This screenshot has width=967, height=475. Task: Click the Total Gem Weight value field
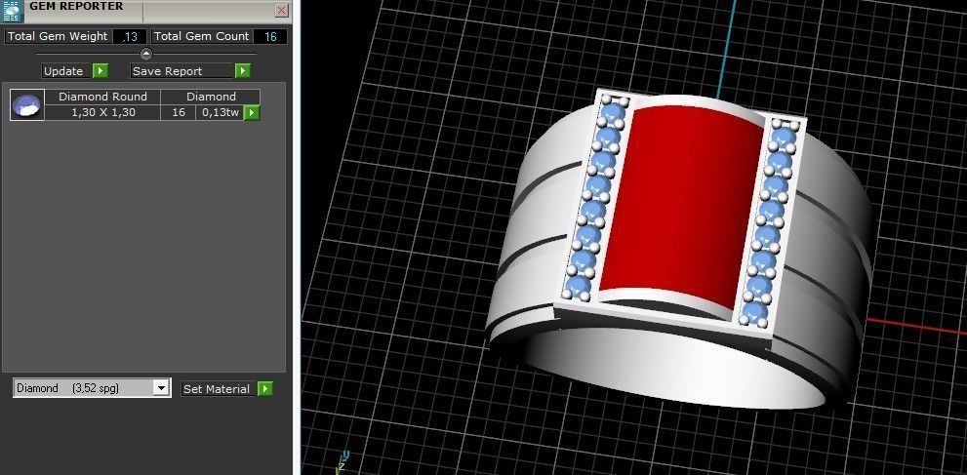(x=130, y=36)
